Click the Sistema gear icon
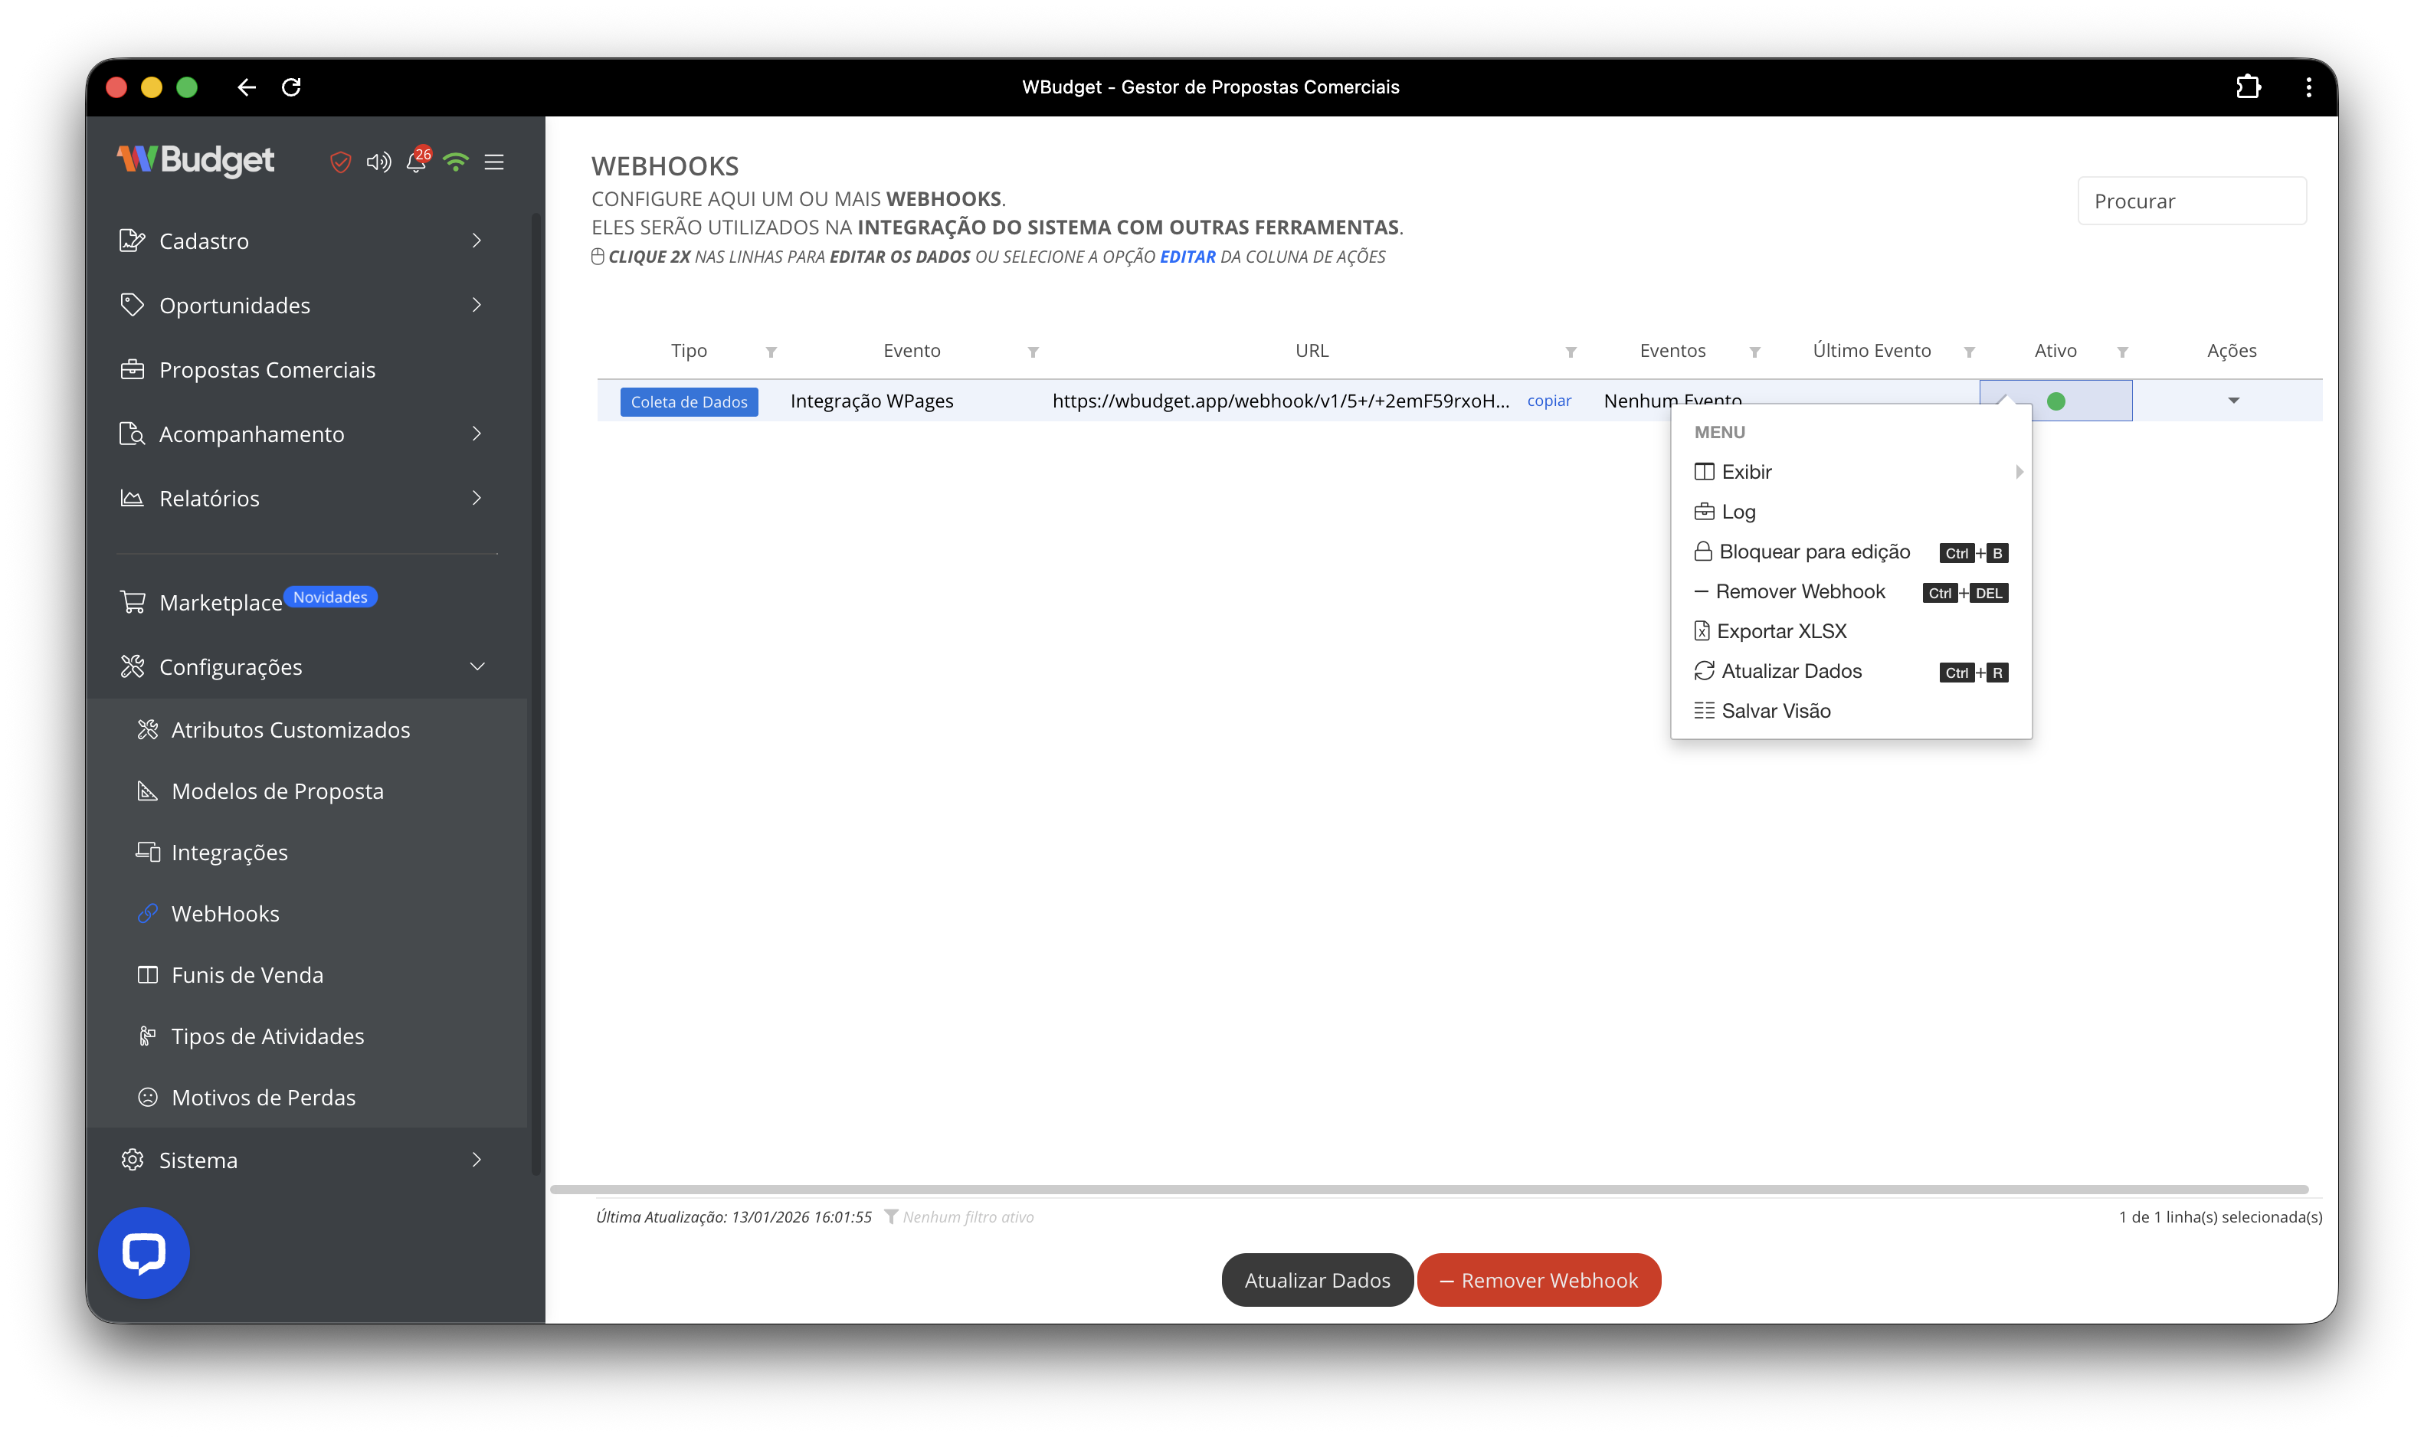This screenshot has width=2424, height=1437. click(133, 1159)
